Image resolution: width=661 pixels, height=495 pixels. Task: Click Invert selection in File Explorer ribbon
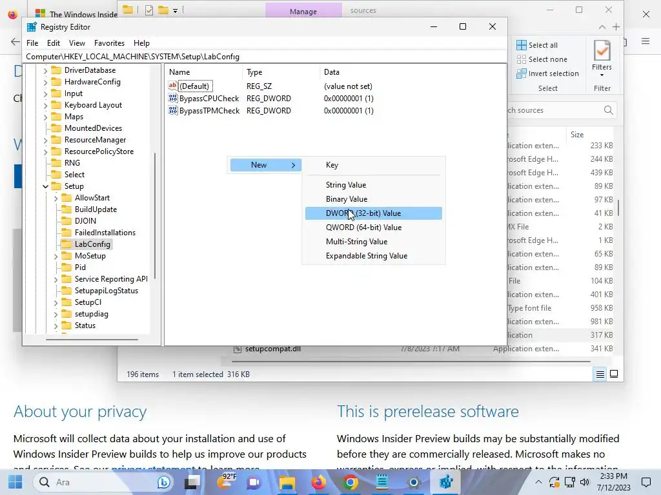click(x=547, y=73)
